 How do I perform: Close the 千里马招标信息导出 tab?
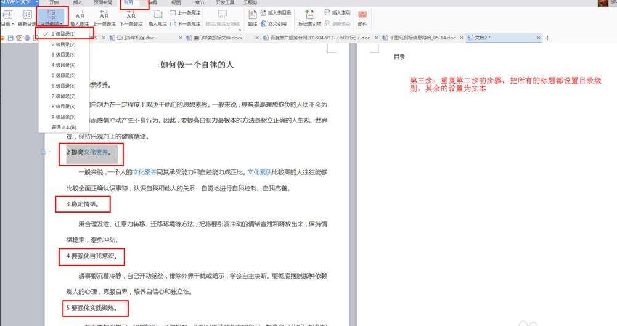[x=462, y=38]
